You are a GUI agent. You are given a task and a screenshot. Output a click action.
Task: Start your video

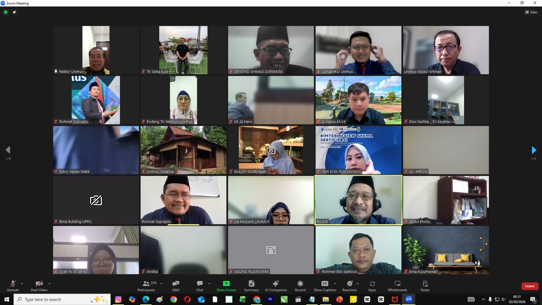click(38, 286)
